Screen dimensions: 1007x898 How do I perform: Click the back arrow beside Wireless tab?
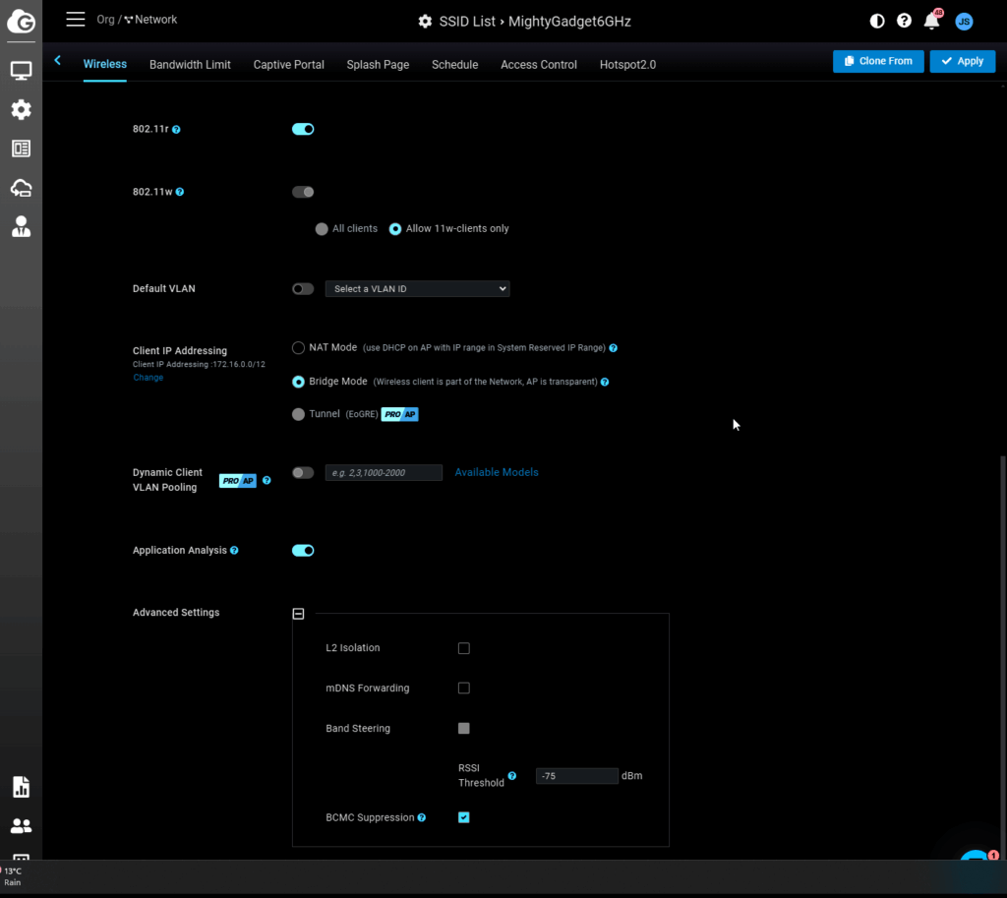pos(58,61)
